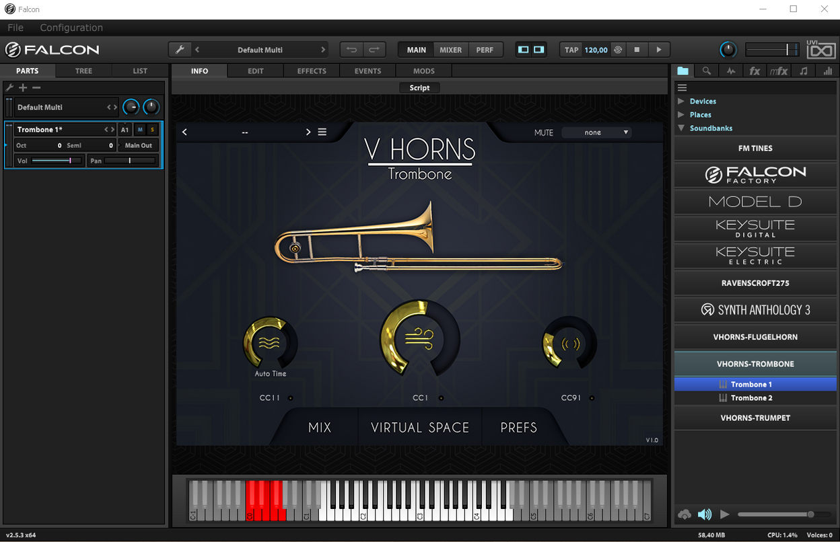Open the file browser folder tab
The height and width of the screenshot is (542, 840).
683,71
